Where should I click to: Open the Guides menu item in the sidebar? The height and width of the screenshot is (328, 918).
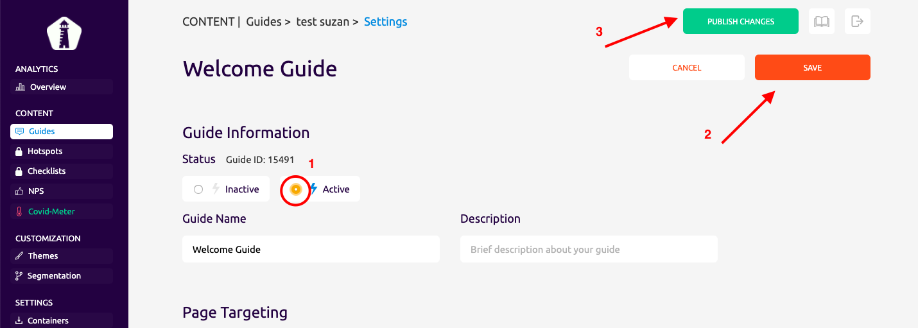[62, 131]
